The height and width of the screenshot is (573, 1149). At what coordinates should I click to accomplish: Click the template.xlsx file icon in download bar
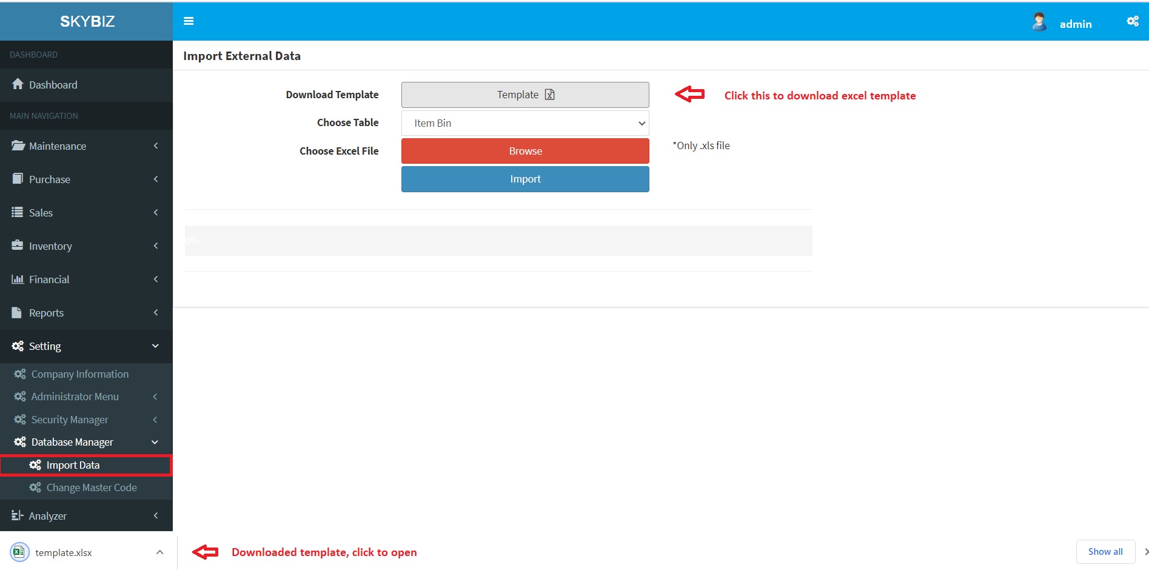(x=19, y=552)
